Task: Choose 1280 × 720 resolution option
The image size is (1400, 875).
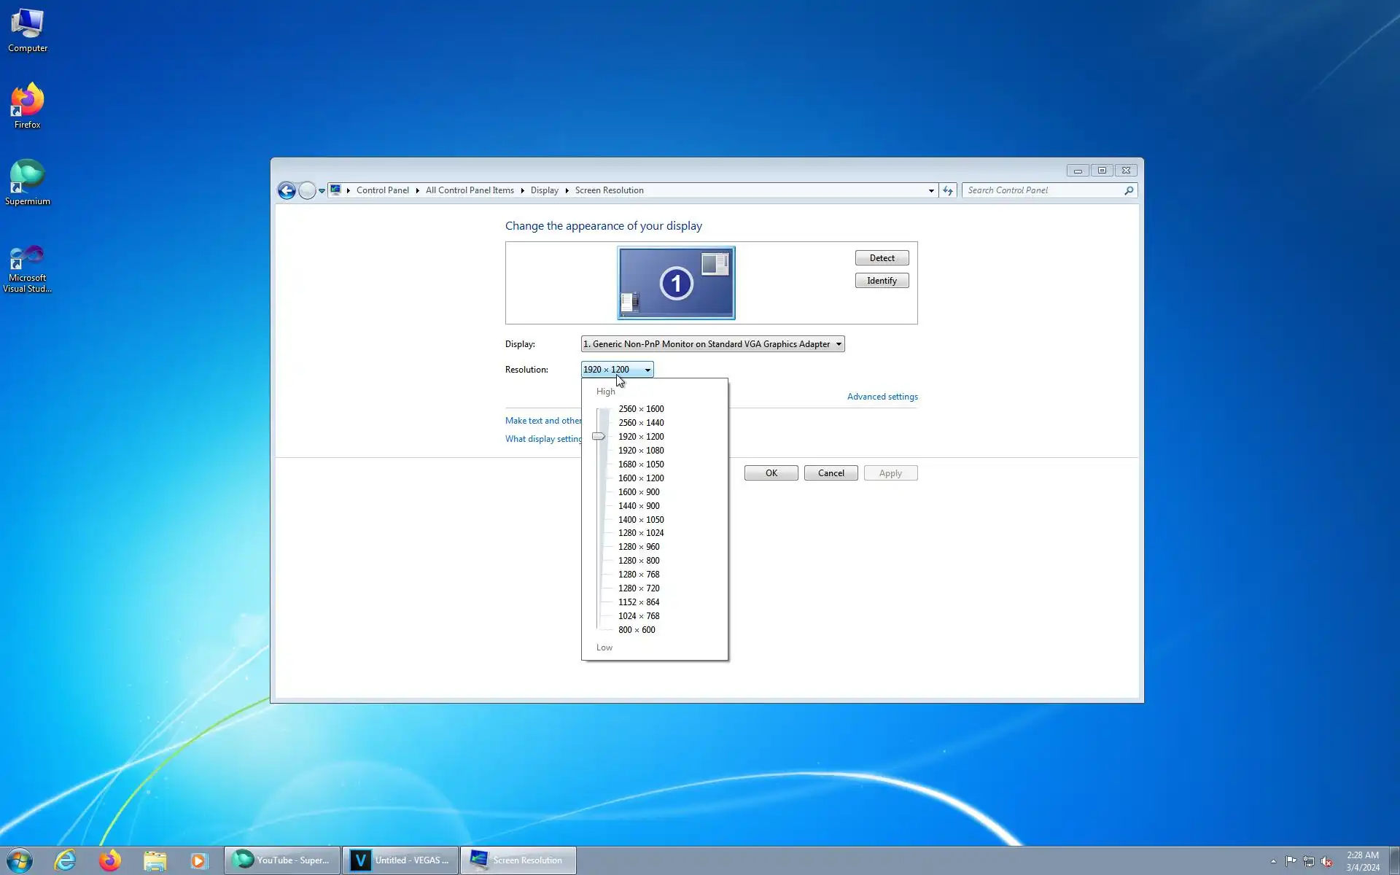Action: click(639, 588)
